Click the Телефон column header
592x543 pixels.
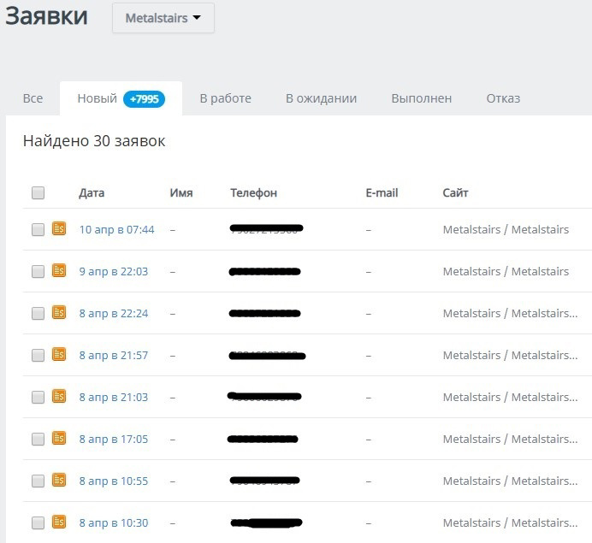254,192
